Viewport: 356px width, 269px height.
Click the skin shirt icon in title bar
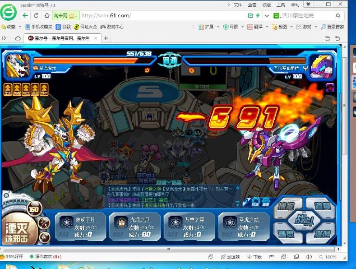[x=308, y=4]
